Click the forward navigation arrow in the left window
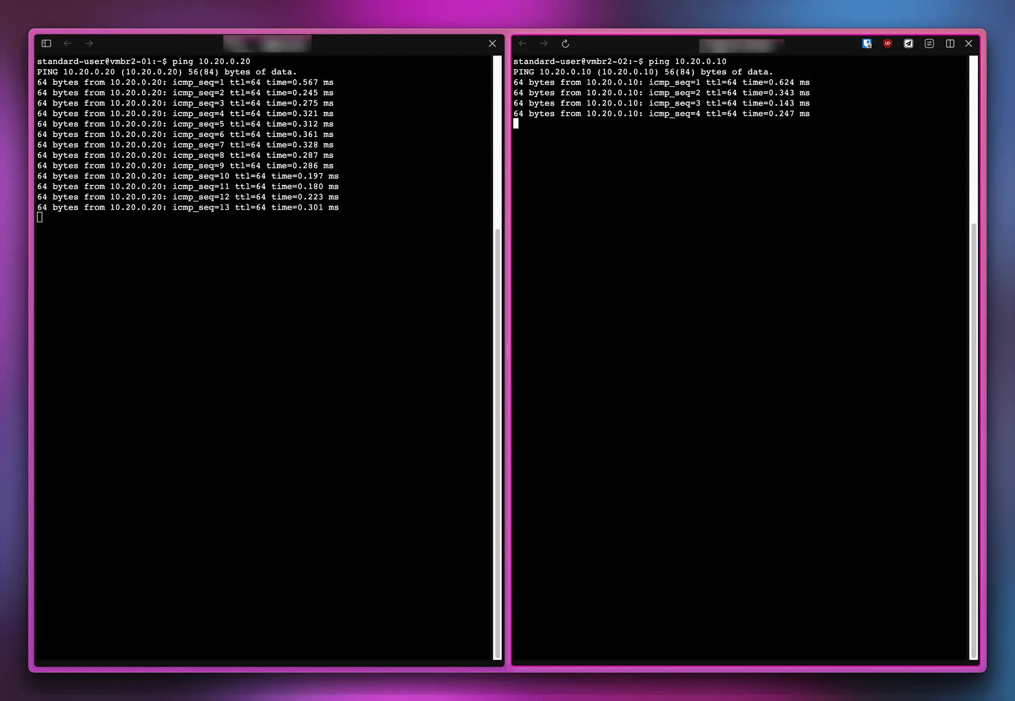The height and width of the screenshot is (701, 1015). tap(89, 44)
